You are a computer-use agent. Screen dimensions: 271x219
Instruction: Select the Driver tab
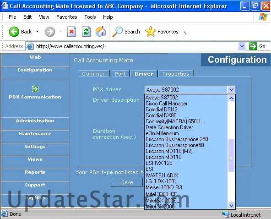pos(144,74)
